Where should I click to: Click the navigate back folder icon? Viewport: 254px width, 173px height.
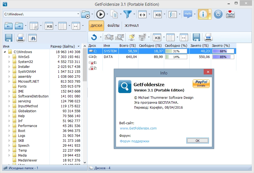9,26
